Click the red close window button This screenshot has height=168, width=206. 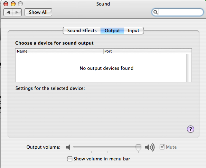6,4
